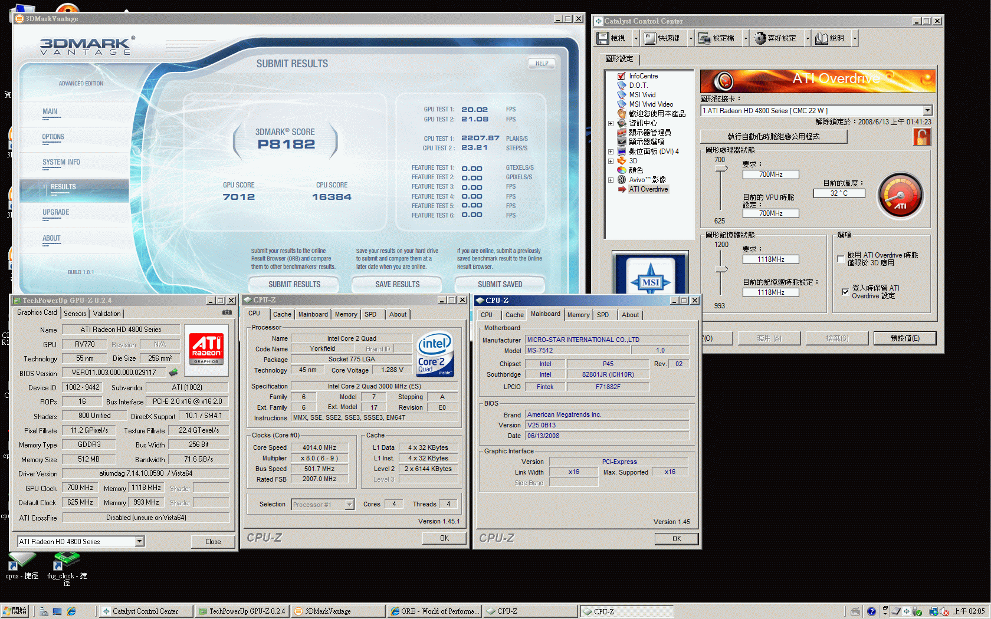Open OPTIONS in 3DMark Vantage sidebar

53,137
